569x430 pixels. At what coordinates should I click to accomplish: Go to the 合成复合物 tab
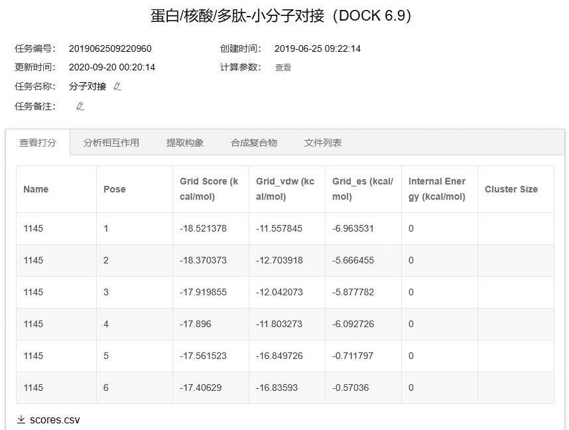(254, 143)
